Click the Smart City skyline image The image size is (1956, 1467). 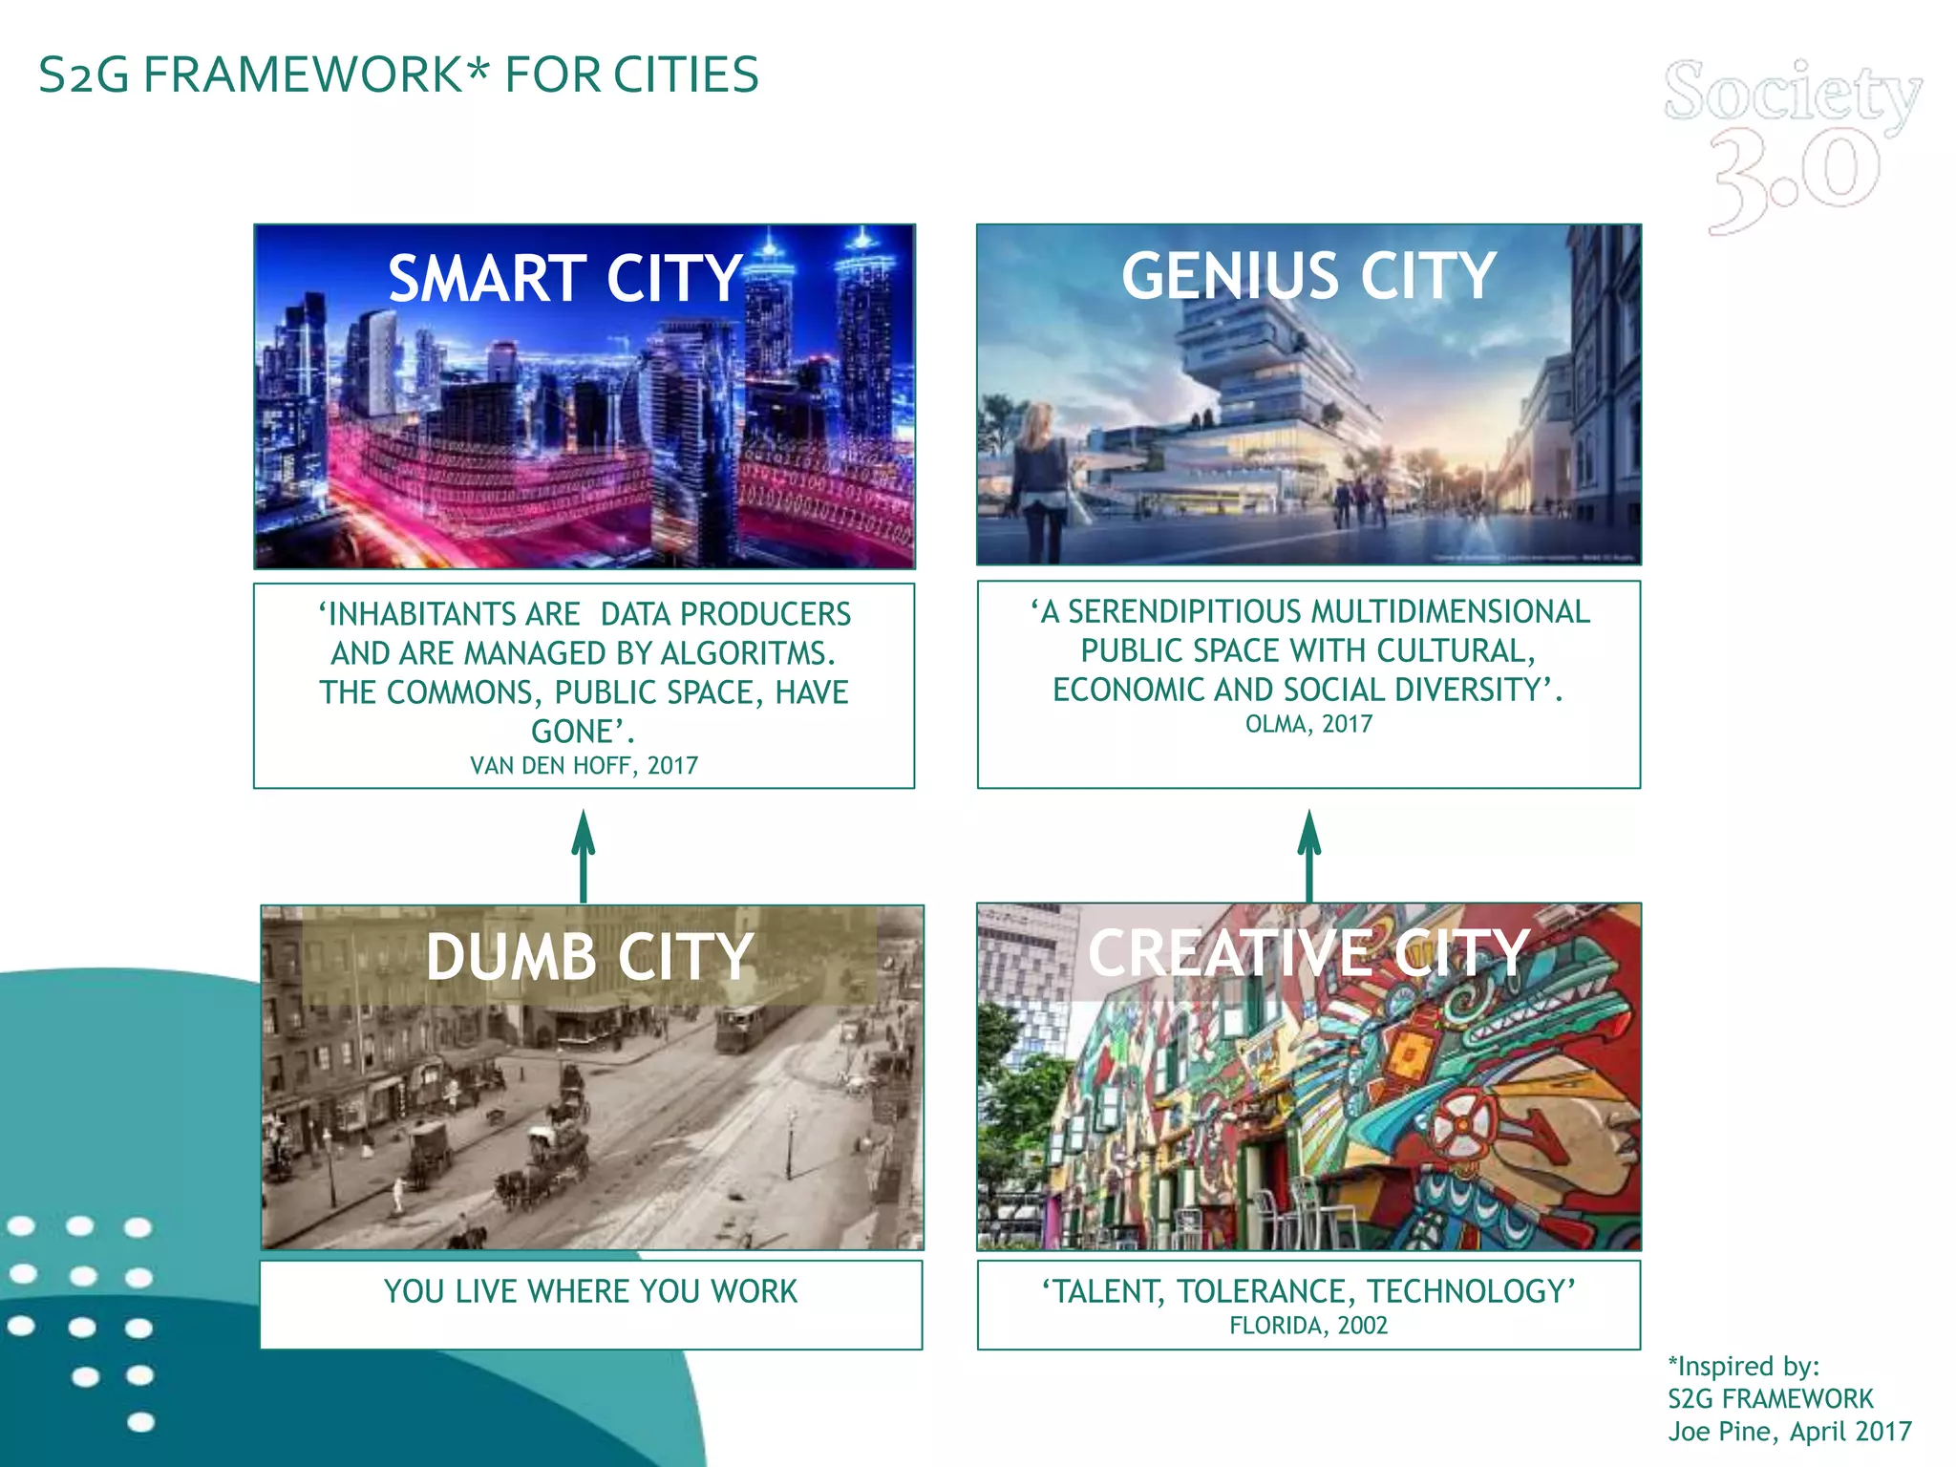[584, 396]
